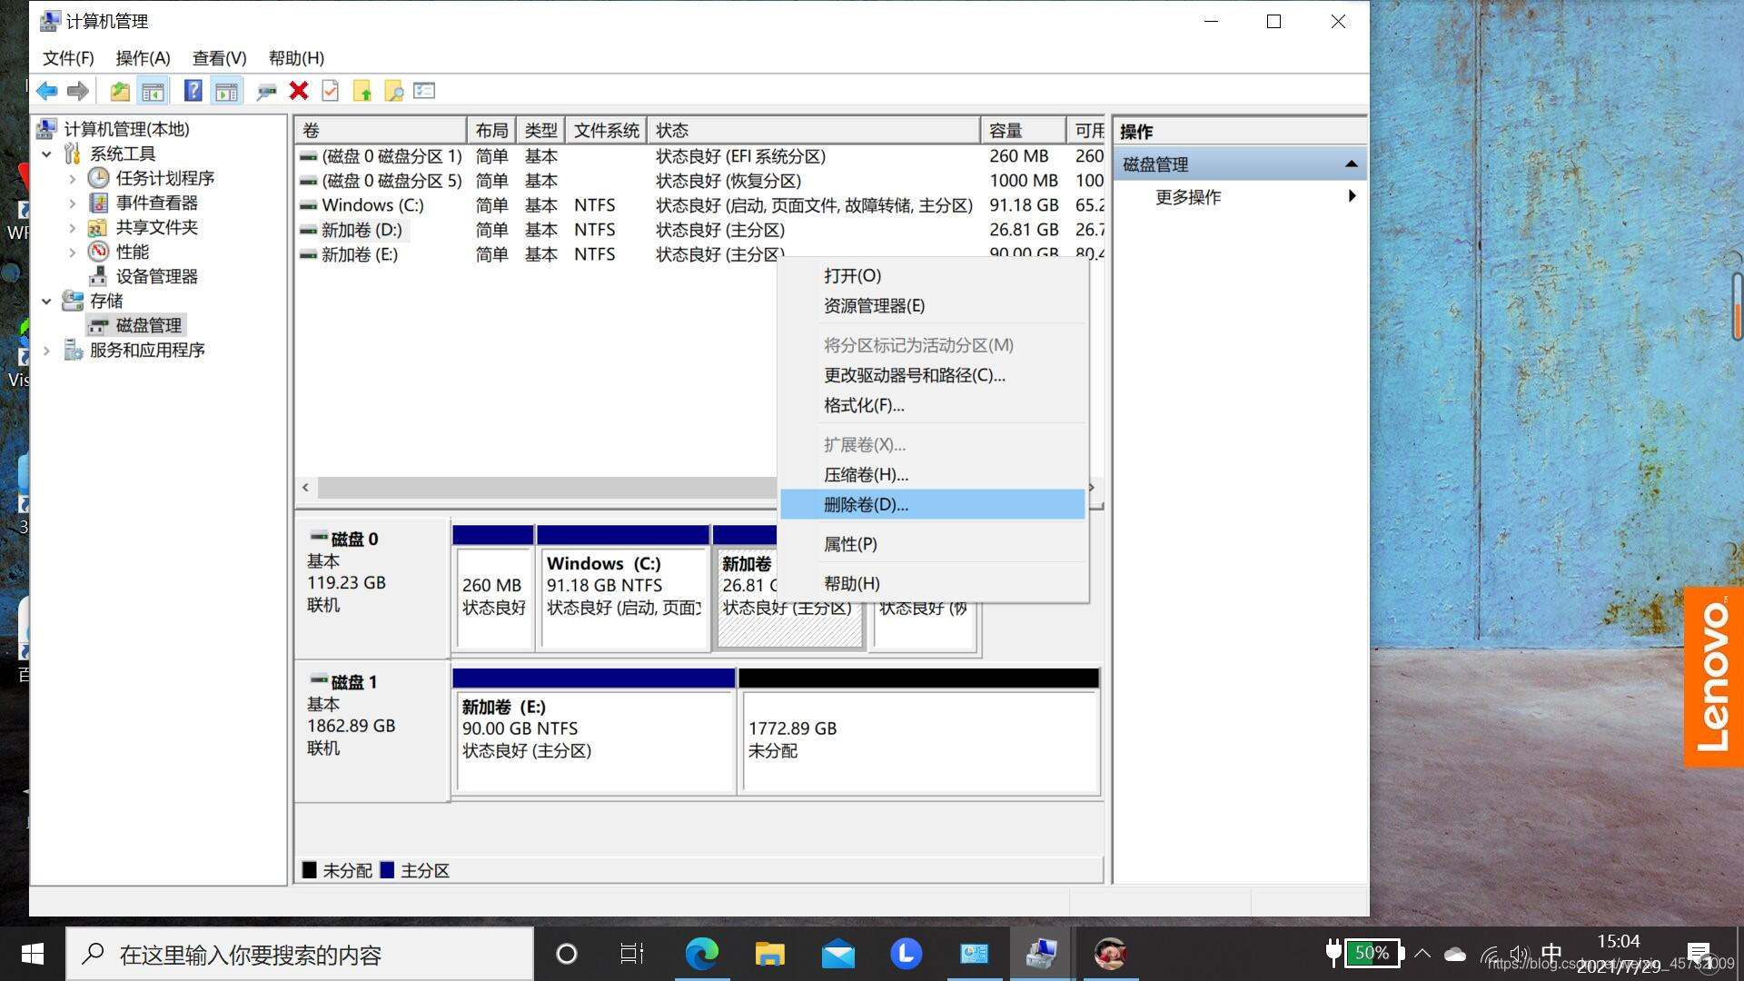
Task: Open Microsoft Edge from the taskbar
Action: tap(701, 954)
